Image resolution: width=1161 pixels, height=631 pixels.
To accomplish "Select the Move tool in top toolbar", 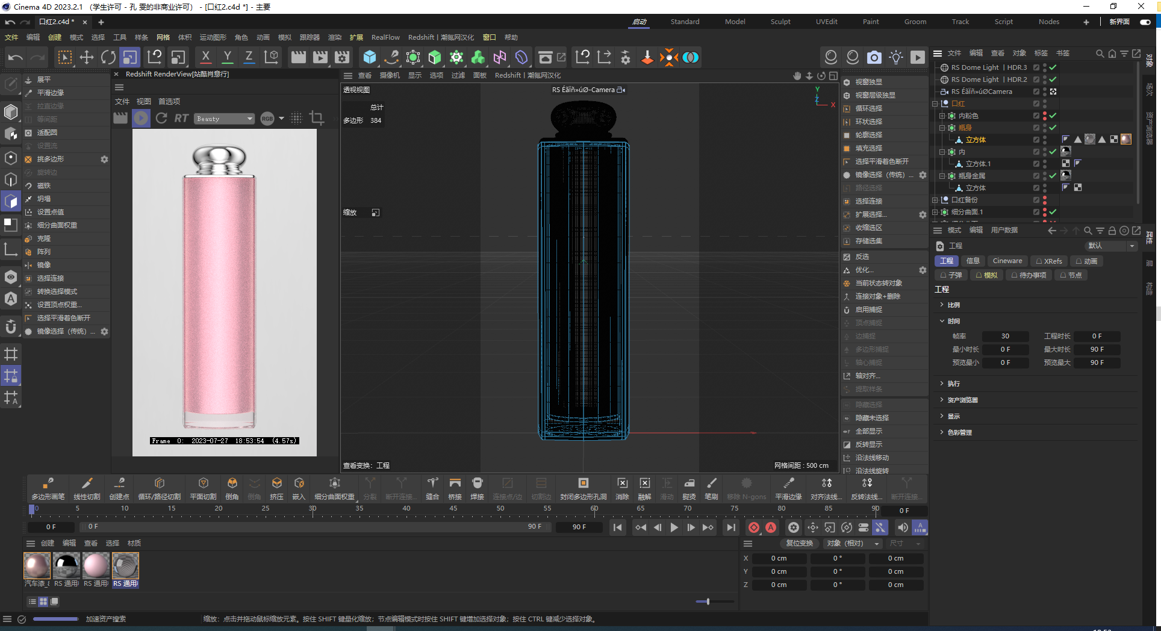I will [x=87, y=57].
